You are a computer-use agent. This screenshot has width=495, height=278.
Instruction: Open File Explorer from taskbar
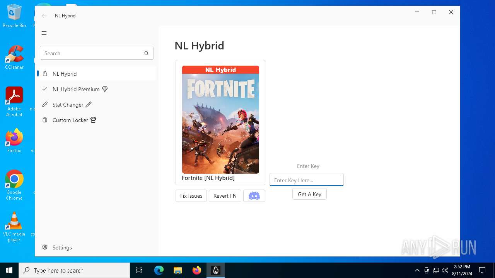[178, 270]
